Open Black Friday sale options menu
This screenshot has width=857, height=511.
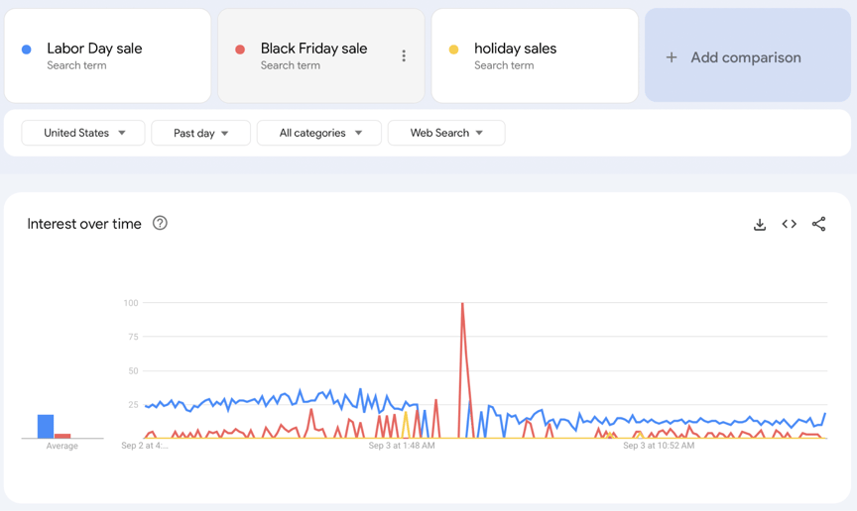click(404, 56)
